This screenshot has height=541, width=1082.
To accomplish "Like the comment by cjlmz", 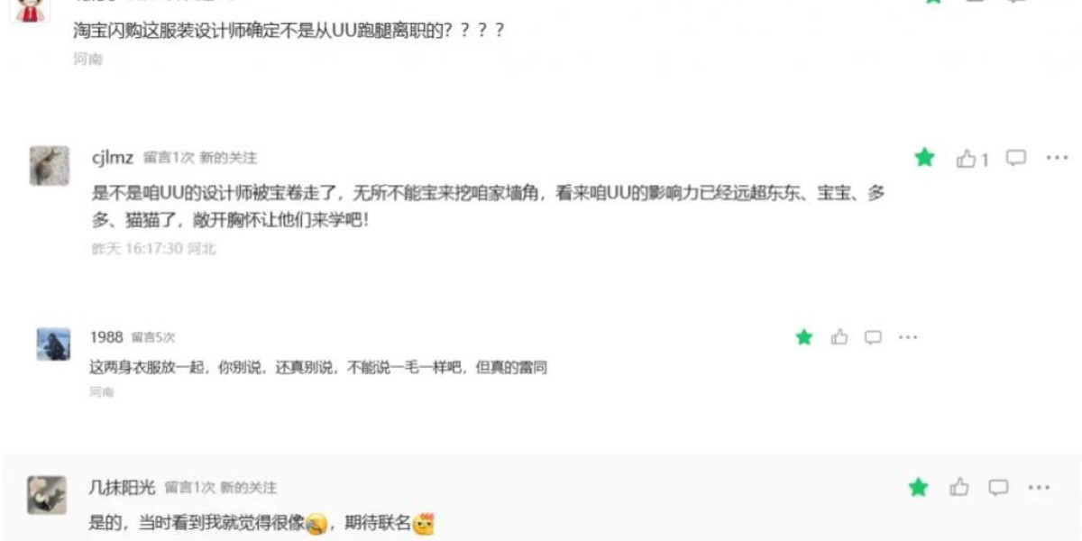I will point(967,159).
